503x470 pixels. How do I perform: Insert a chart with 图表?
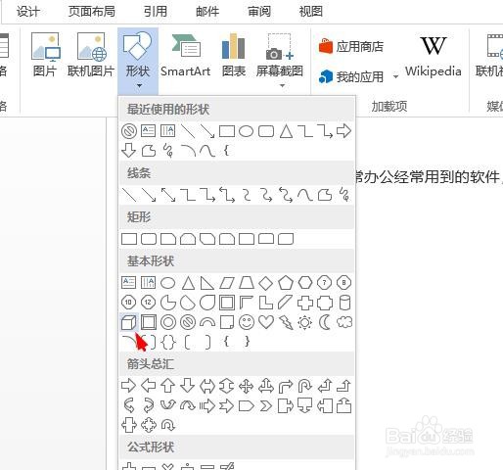point(234,55)
